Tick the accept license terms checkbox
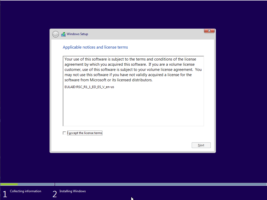Viewport: 267px width, 200px height. [x=64, y=133]
